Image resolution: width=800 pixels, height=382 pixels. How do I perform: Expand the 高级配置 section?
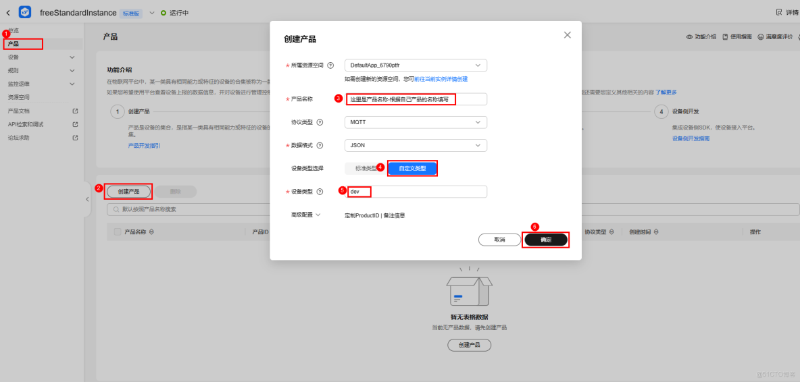(305, 215)
